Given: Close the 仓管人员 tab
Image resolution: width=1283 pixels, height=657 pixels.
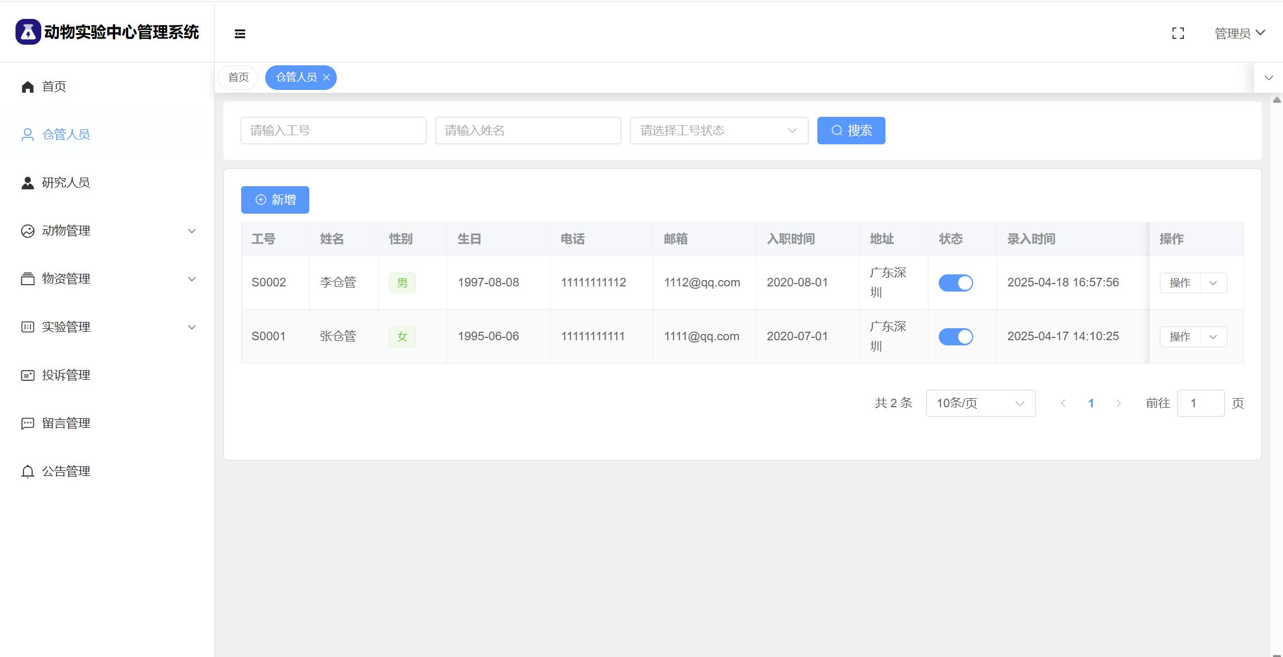Looking at the screenshot, I should pos(326,77).
